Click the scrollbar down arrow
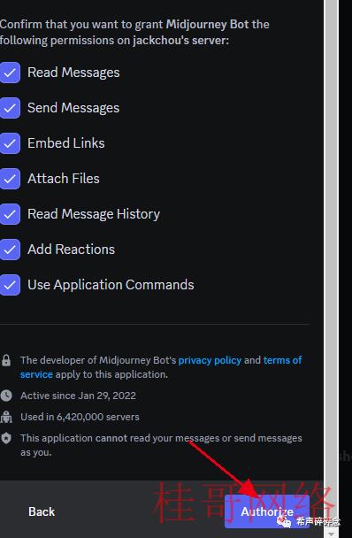Screen dimensions: 352x538 tap(332, 534)
